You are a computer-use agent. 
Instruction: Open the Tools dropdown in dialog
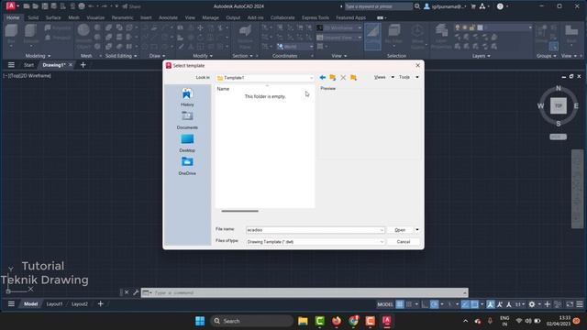(408, 77)
